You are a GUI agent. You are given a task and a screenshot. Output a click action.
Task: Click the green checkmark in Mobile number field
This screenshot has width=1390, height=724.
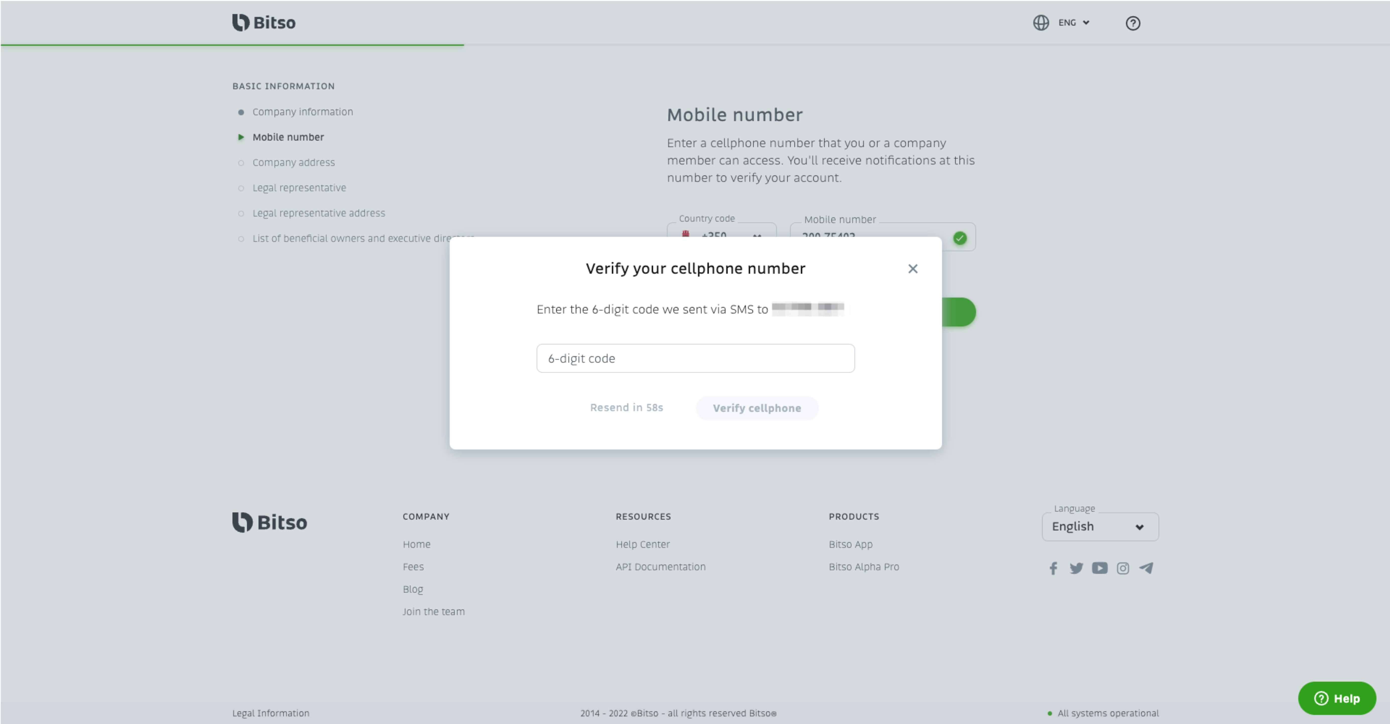coord(959,238)
